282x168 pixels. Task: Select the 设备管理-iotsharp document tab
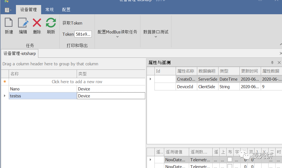pos(20,54)
